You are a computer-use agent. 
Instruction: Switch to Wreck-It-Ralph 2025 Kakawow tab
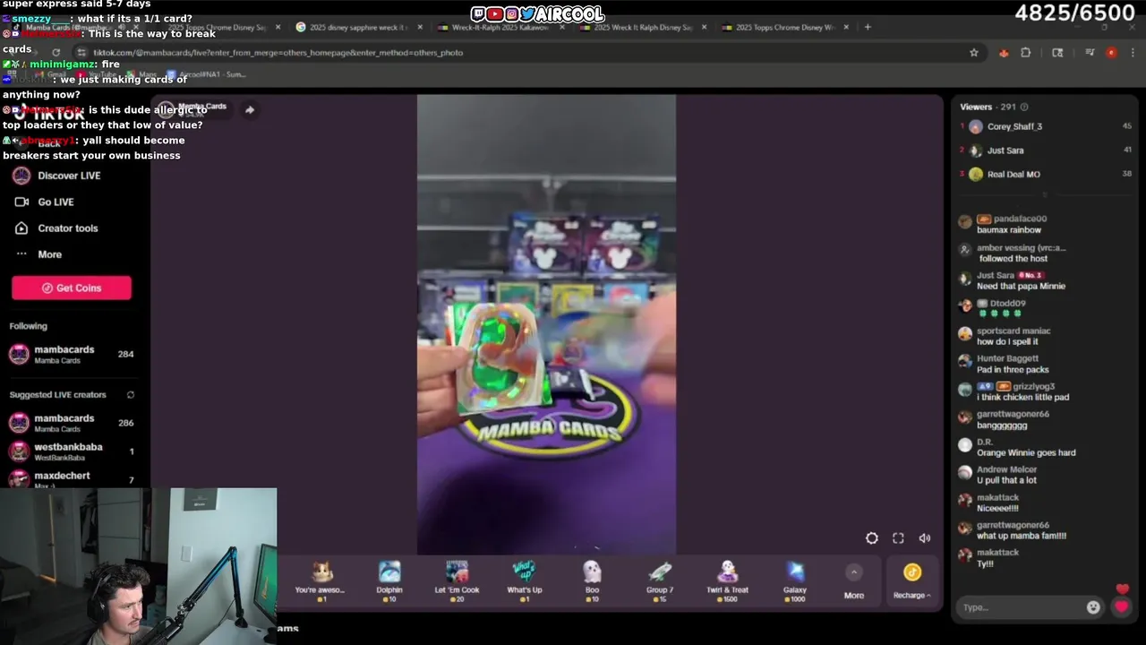coord(498,27)
